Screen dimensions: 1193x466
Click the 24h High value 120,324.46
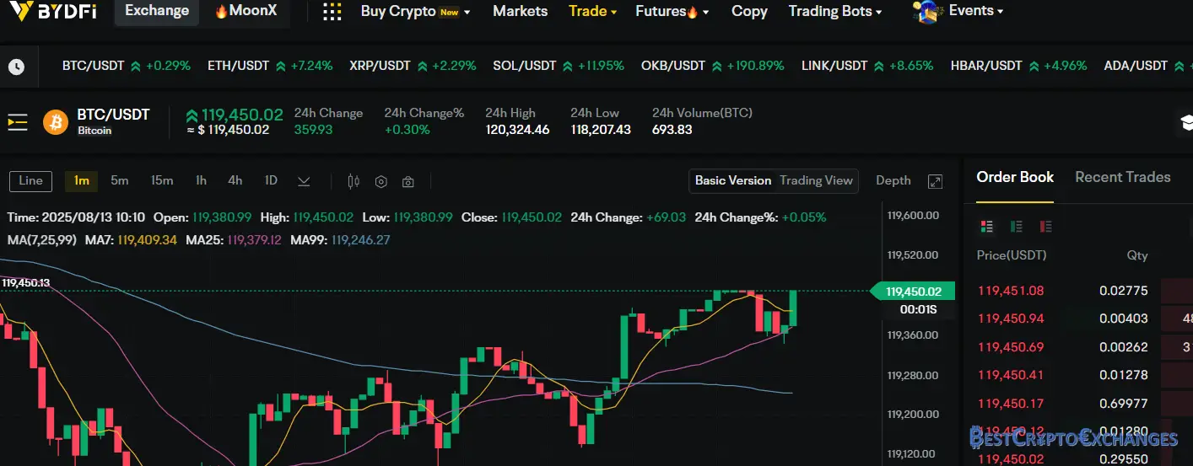coord(517,130)
